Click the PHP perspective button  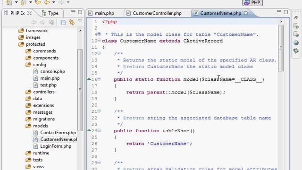coord(252,2)
